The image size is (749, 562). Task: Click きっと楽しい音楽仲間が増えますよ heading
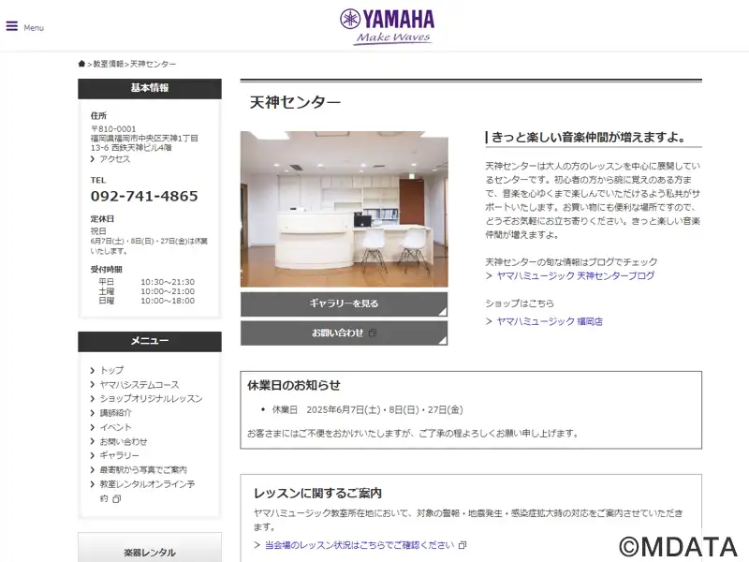pyautogui.click(x=589, y=138)
